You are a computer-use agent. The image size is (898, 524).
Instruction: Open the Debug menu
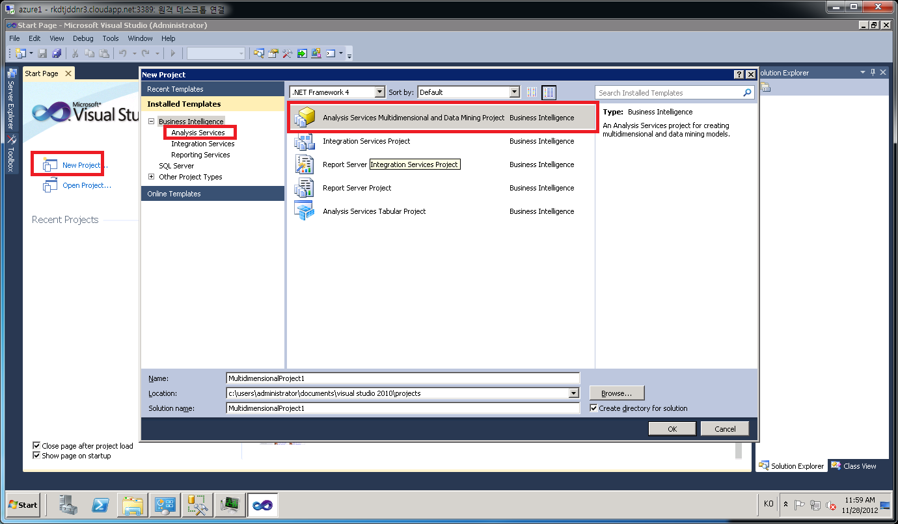(x=83, y=38)
